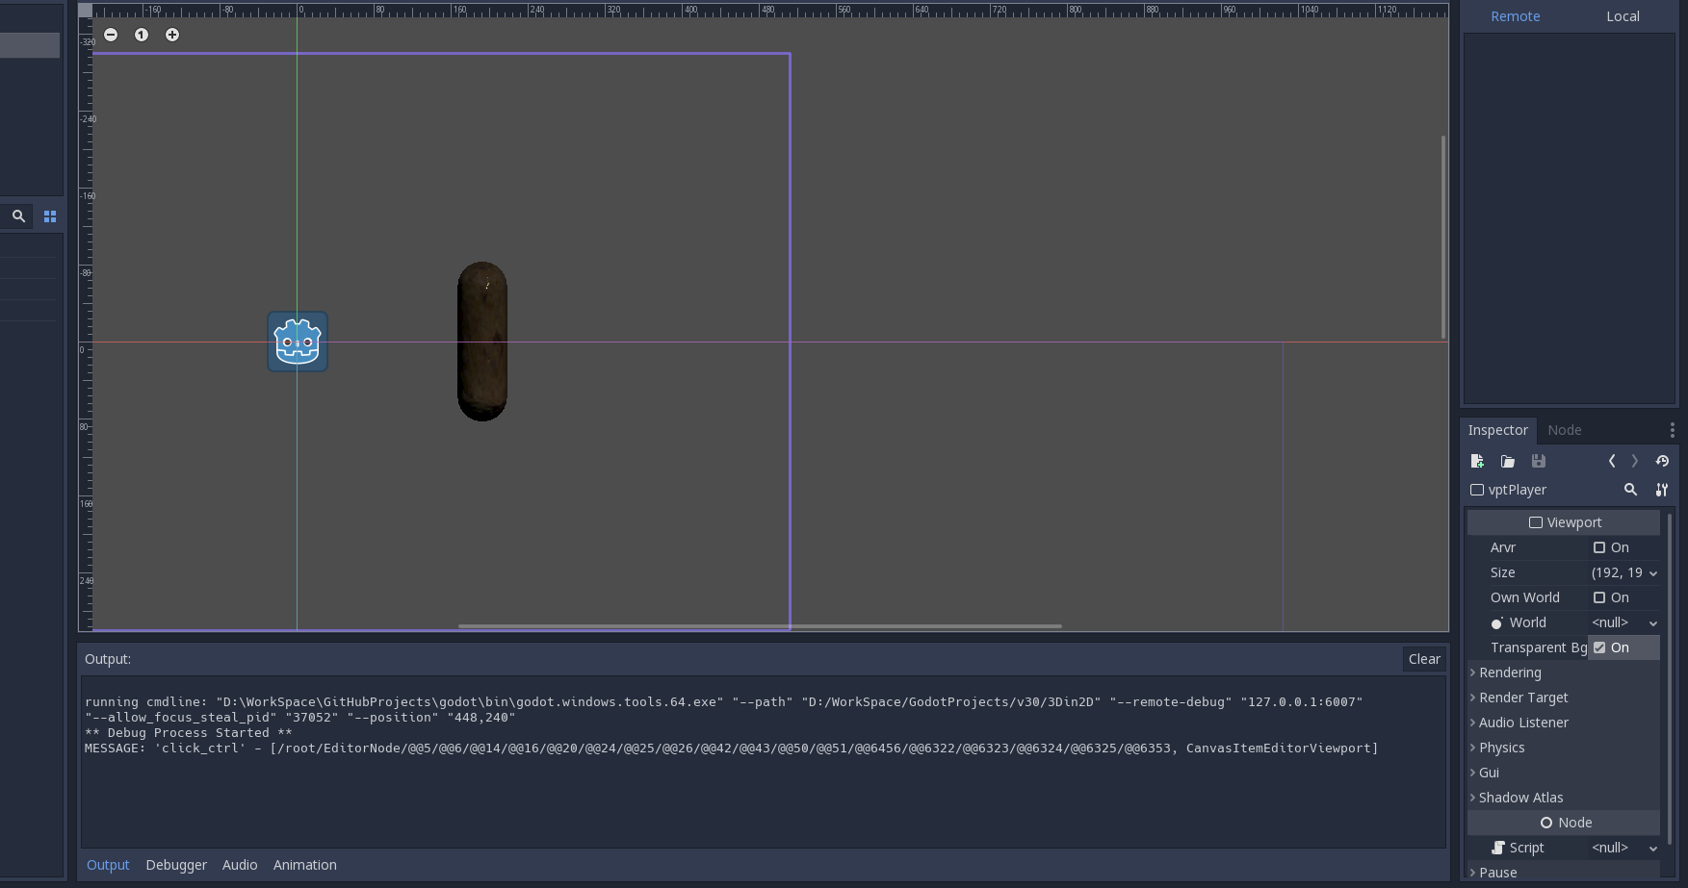This screenshot has width=1688, height=888.
Task: Click the Arvr property label
Action: pos(1503,547)
